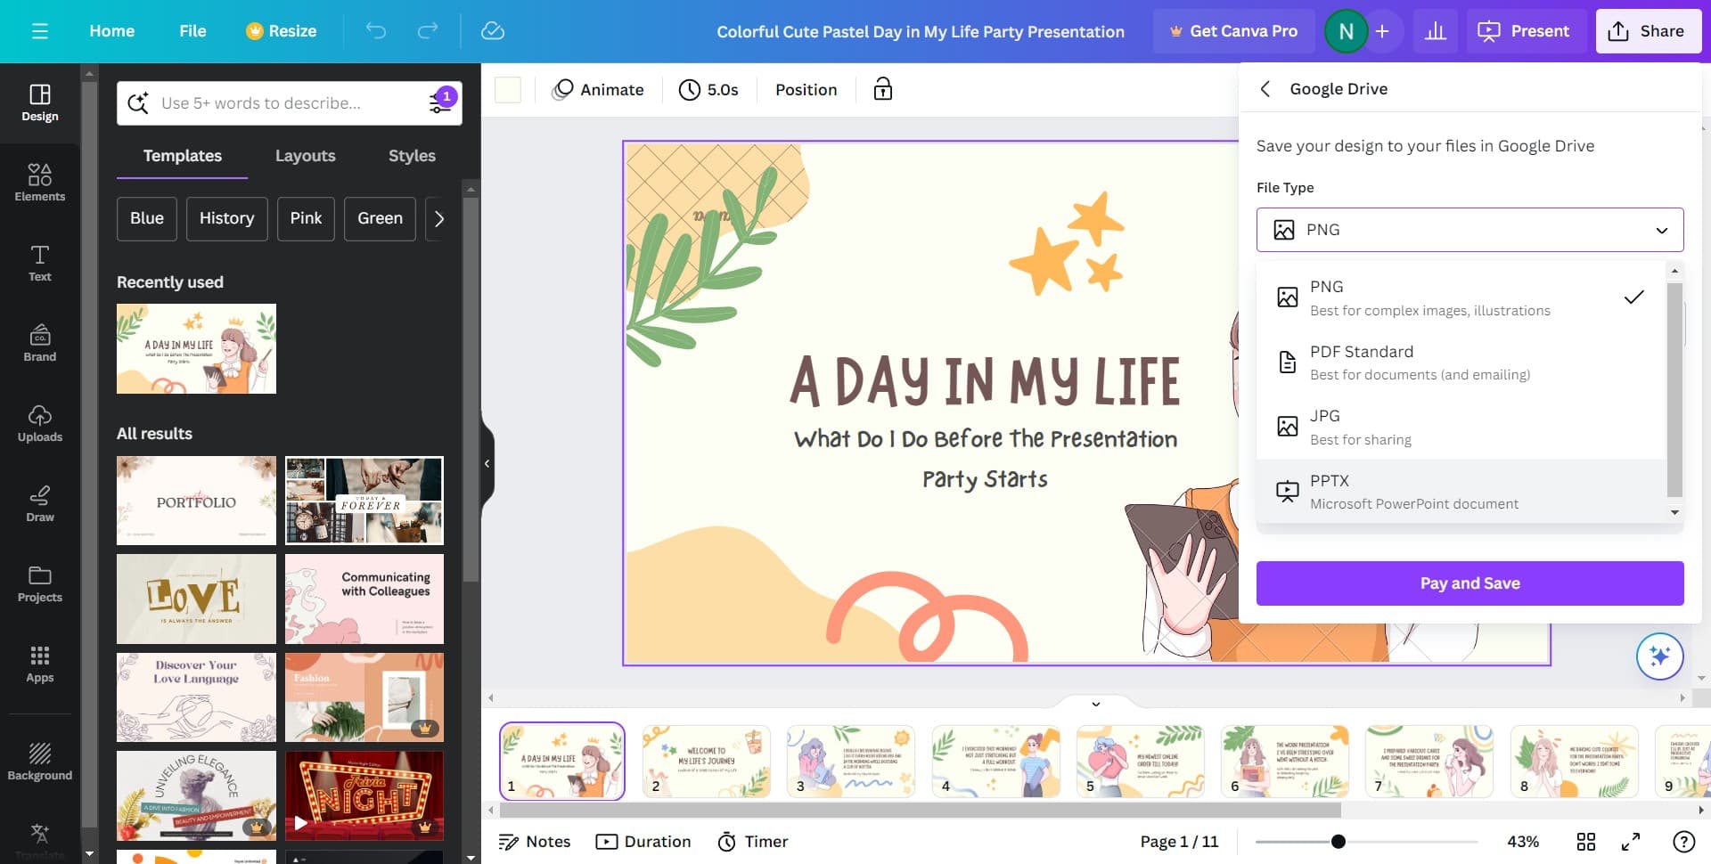The height and width of the screenshot is (864, 1711).
Task: Open the help question mark icon
Action: [1683, 842]
